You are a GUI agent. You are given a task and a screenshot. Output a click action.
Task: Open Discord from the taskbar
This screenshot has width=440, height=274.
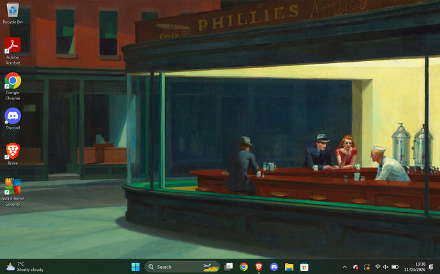pos(274,267)
